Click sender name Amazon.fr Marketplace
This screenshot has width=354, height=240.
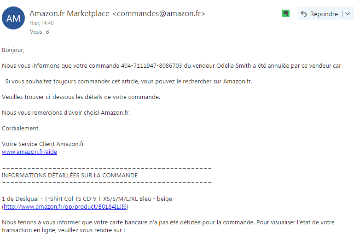[x=69, y=13]
